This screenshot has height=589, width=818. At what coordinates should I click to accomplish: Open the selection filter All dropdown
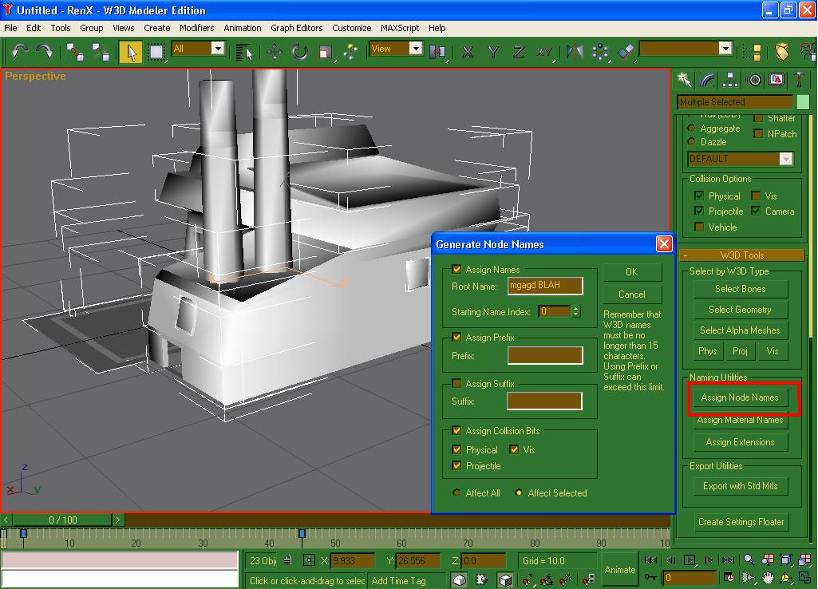(217, 49)
